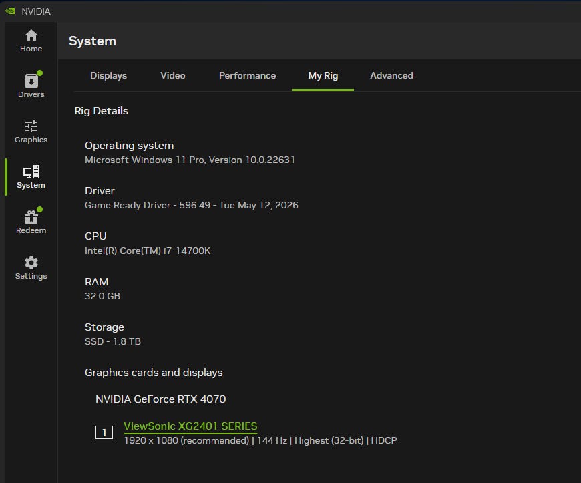Viewport: 581px width, 483px height.
Task: Click the 32.0 GB value
Action: tap(102, 296)
